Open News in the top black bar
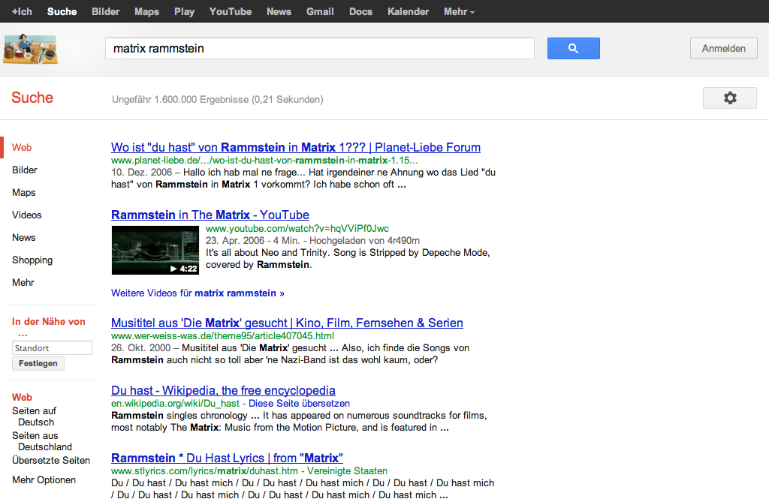This screenshot has width=769, height=502. (279, 11)
